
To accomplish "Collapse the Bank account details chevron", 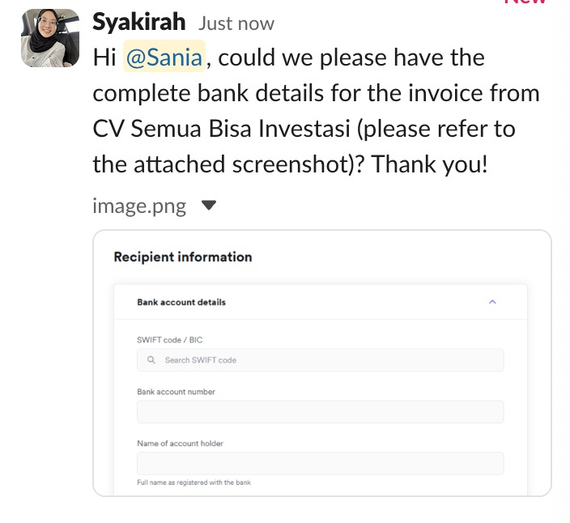I will pyautogui.click(x=492, y=302).
